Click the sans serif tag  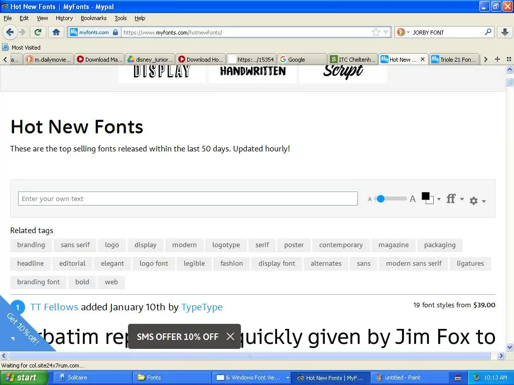click(x=75, y=245)
